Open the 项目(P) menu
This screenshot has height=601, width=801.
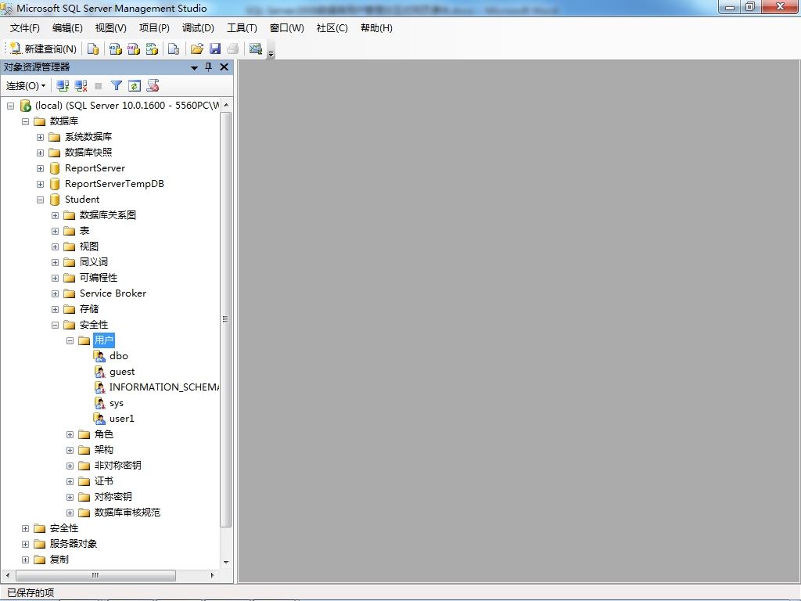point(154,28)
